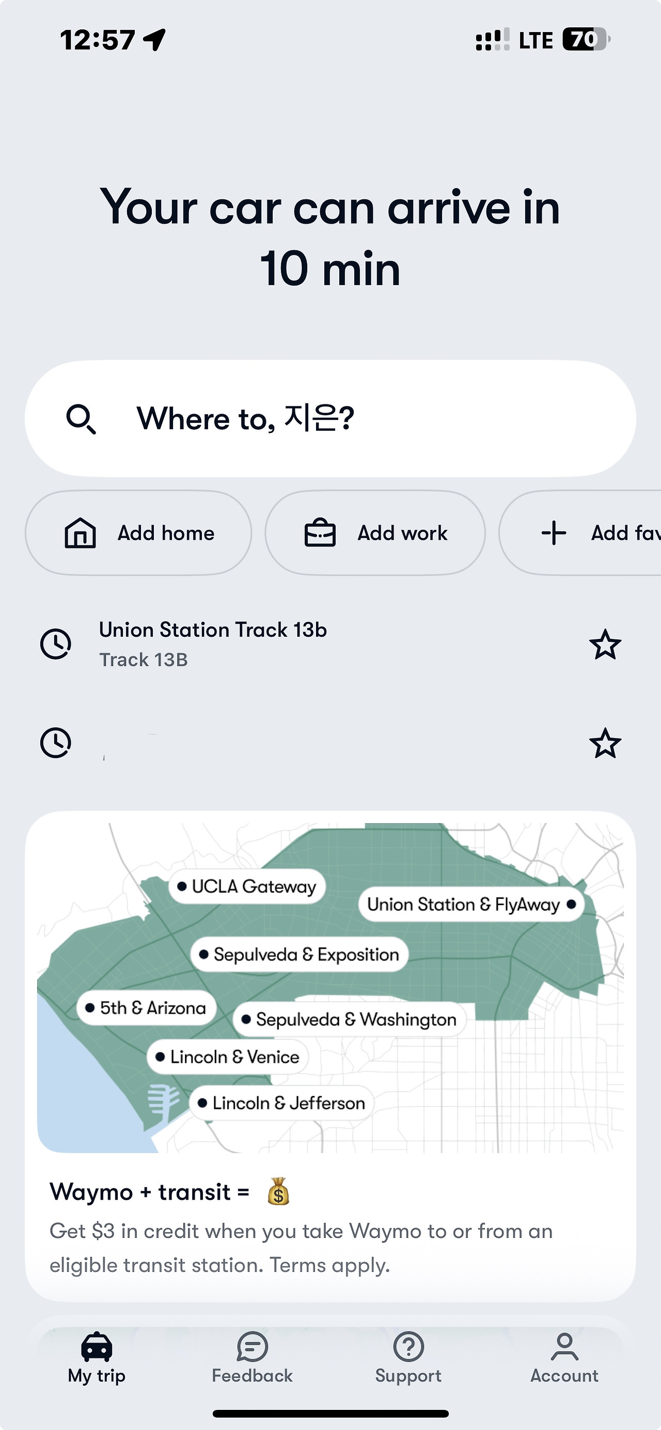
Task: Tap Lincoln & Venice station label
Action: [x=228, y=1057]
